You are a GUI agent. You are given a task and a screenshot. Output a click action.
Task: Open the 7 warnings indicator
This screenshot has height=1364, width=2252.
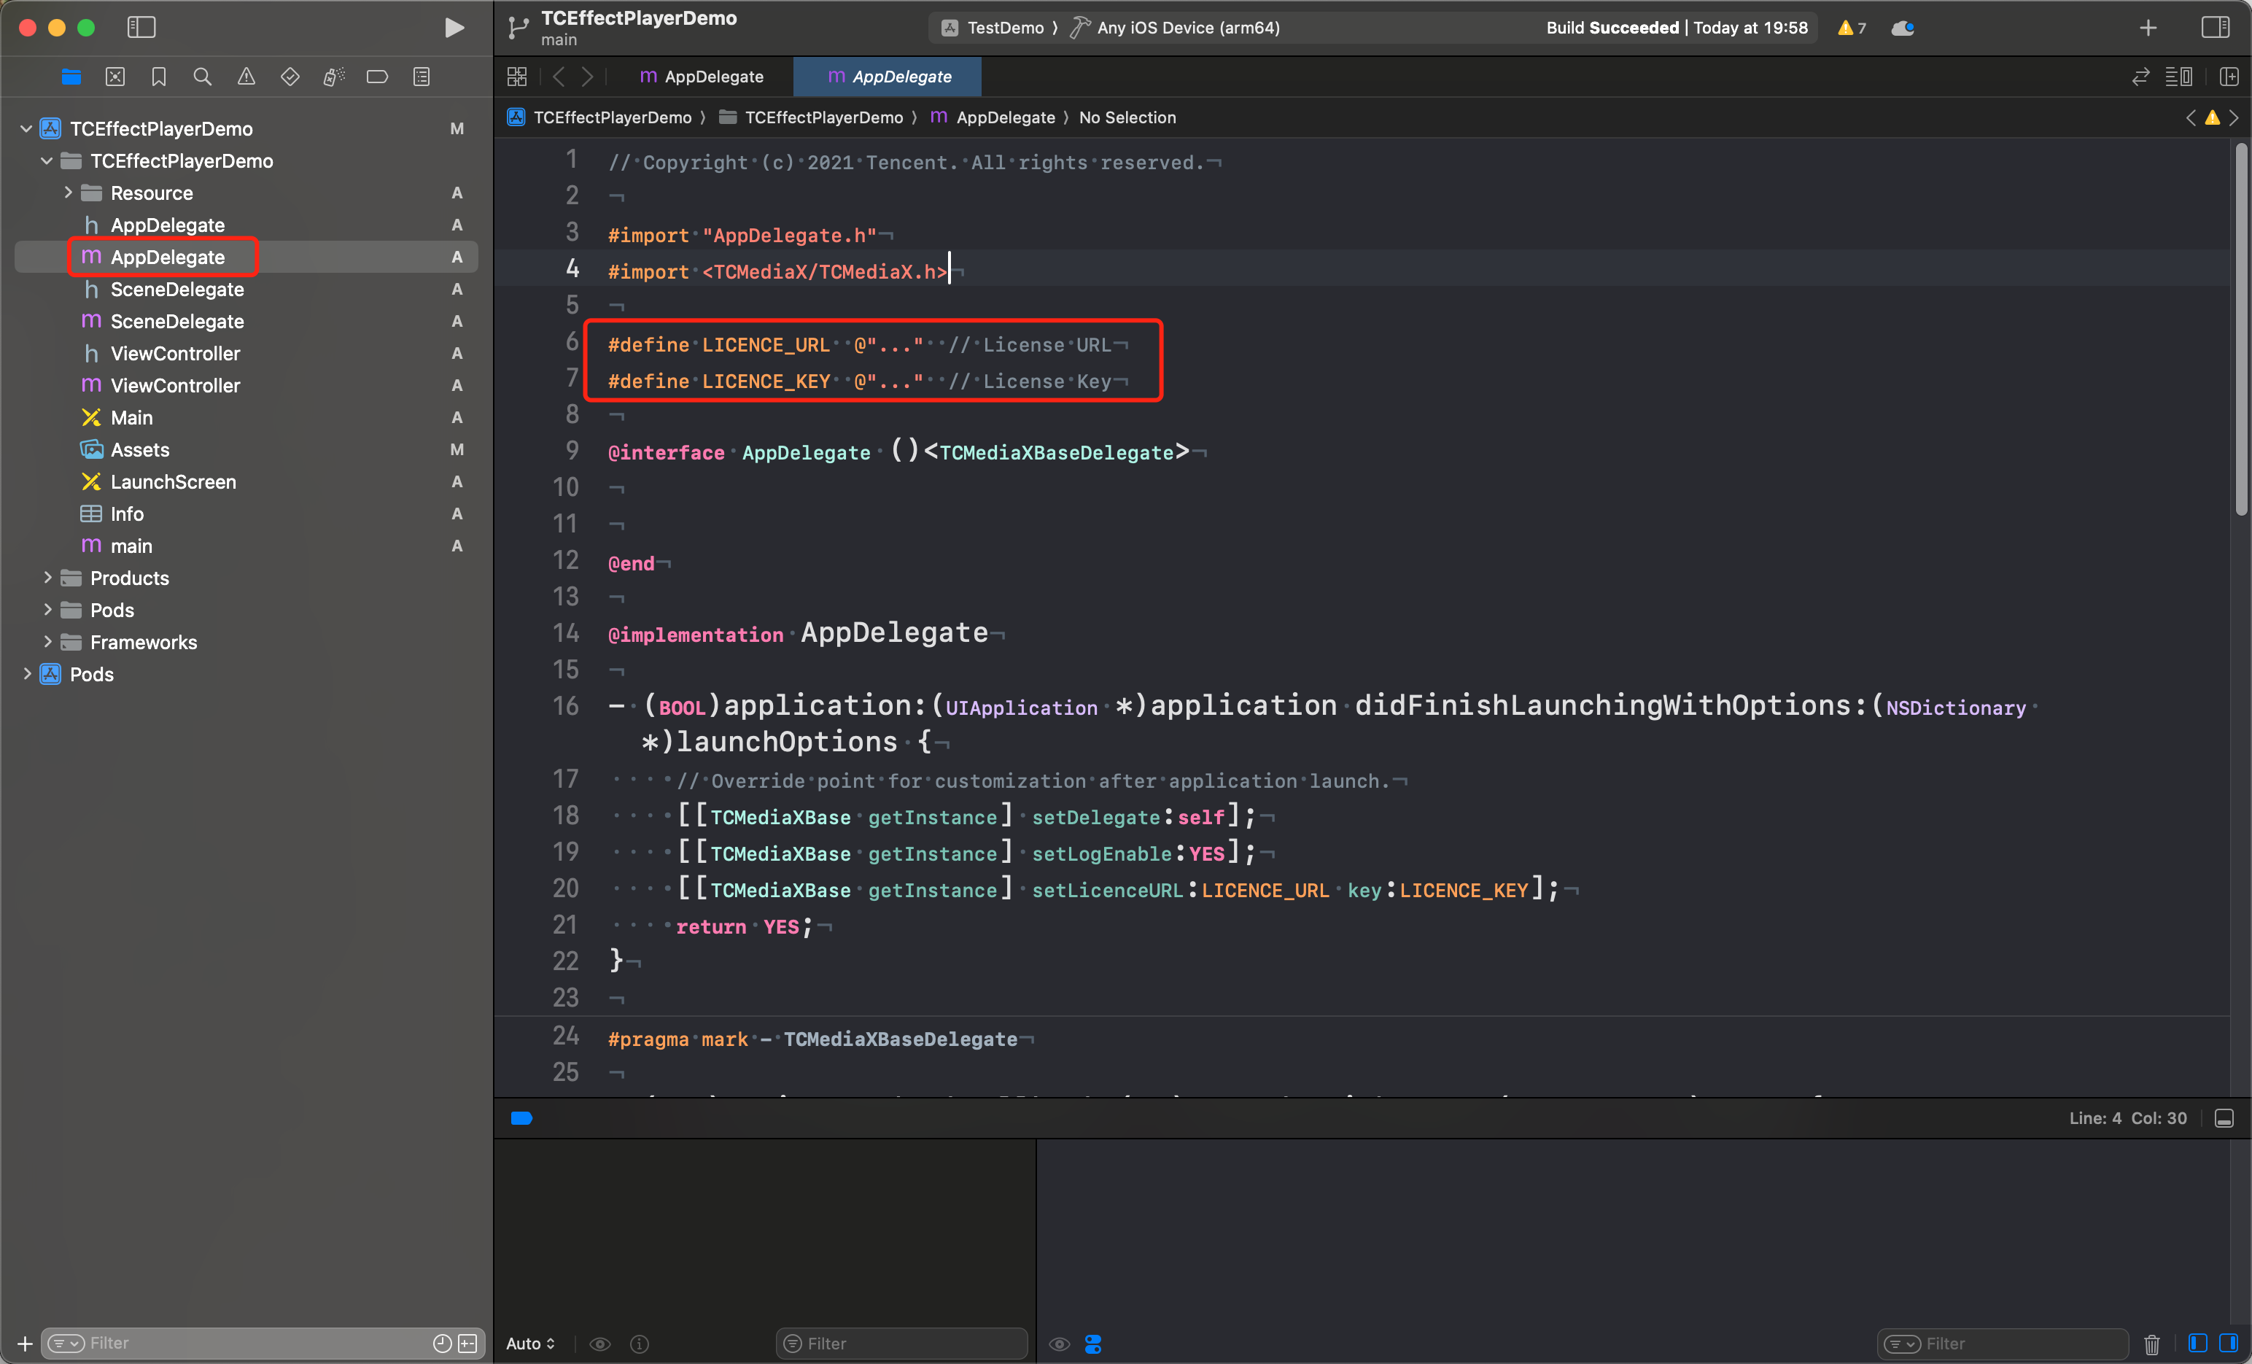click(x=1852, y=28)
